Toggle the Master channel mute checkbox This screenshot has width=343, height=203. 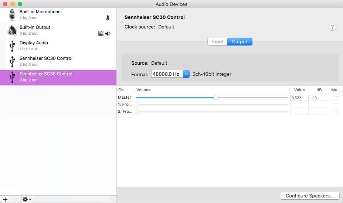[x=336, y=98]
